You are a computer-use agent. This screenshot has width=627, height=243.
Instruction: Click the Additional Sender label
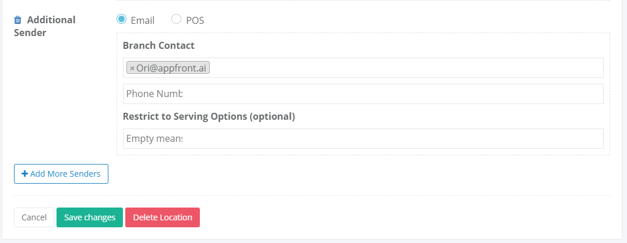pyautogui.click(x=44, y=26)
